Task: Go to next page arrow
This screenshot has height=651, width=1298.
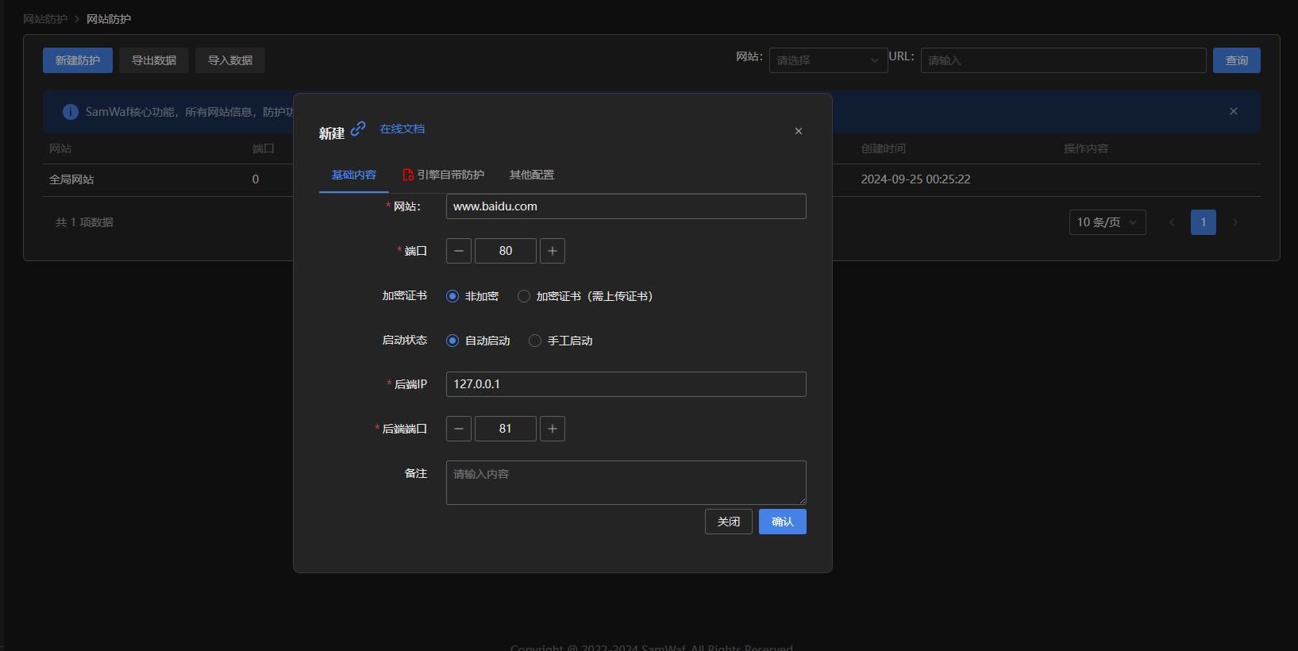Action: click(1235, 222)
